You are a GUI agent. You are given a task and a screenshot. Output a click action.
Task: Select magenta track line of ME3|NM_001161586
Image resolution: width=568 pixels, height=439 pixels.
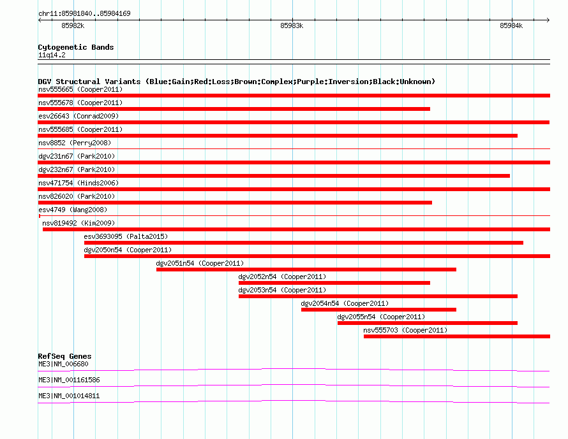pos(294,385)
